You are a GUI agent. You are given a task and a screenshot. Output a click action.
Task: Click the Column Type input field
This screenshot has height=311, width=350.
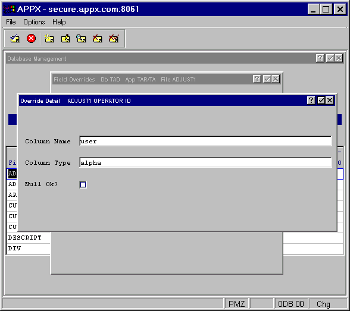[205, 162]
